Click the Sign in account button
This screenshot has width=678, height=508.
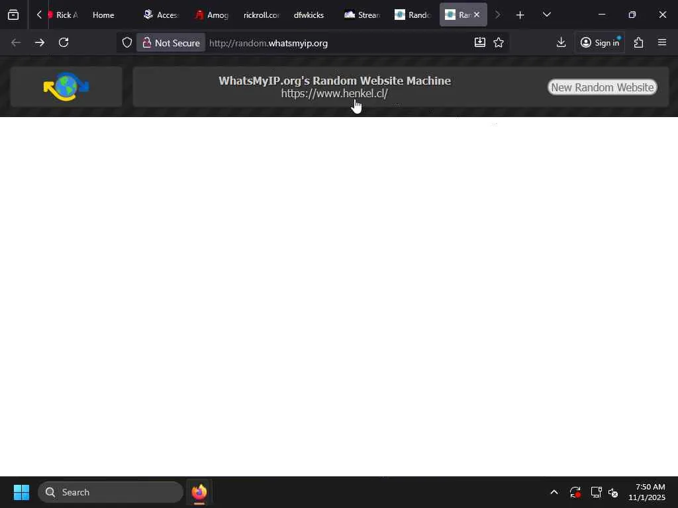pyautogui.click(x=600, y=42)
